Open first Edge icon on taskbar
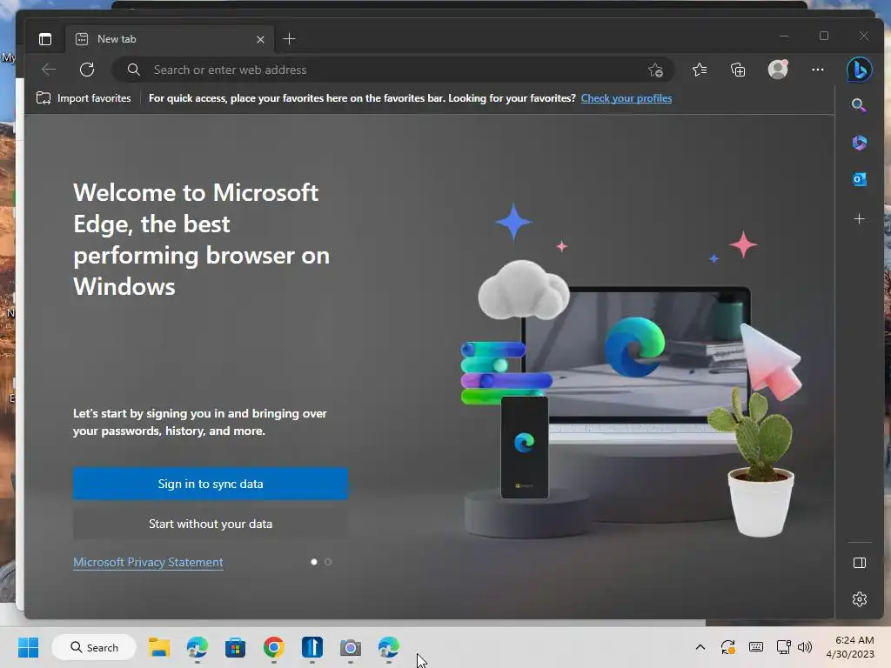 pyautogui.click(x=198, y=647)
